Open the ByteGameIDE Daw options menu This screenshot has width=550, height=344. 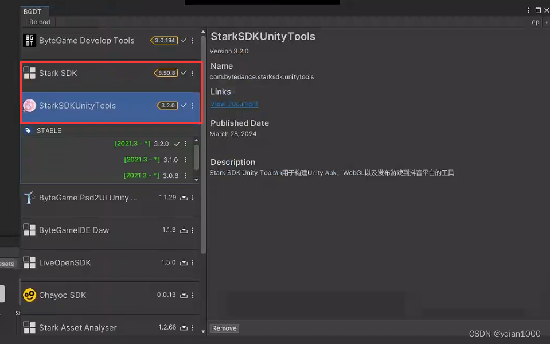coord(193,230)
